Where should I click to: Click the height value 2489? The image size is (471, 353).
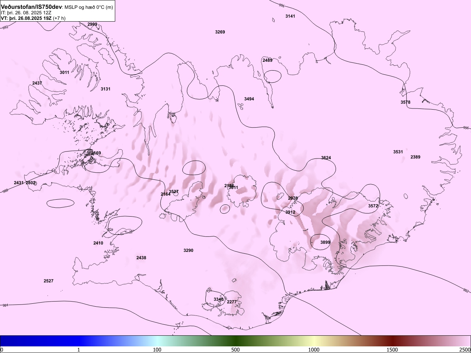tap(268, 60)
